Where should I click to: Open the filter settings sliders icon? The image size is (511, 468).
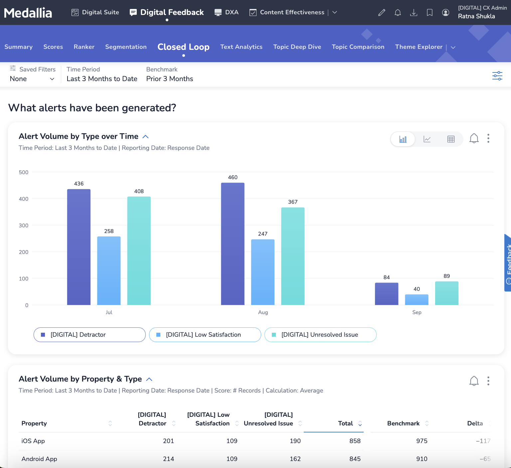tap(497, 76)
